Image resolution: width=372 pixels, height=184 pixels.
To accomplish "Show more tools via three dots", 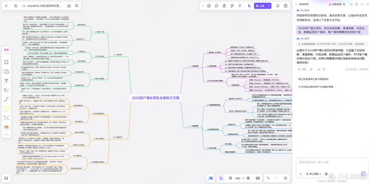I will click(7, 135).
